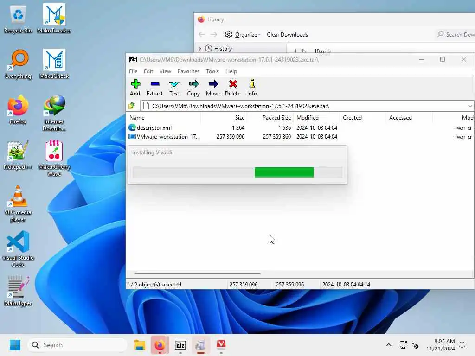Viewport: 475px width, 356px height.
Task: Click the Add toolbar icon in 7-Zip
Action: [x=135, y=88]
